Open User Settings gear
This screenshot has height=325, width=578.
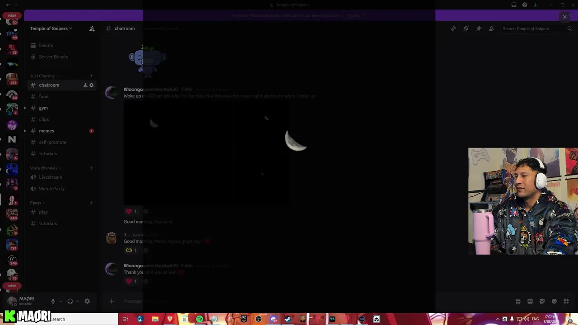coord(88,302)
